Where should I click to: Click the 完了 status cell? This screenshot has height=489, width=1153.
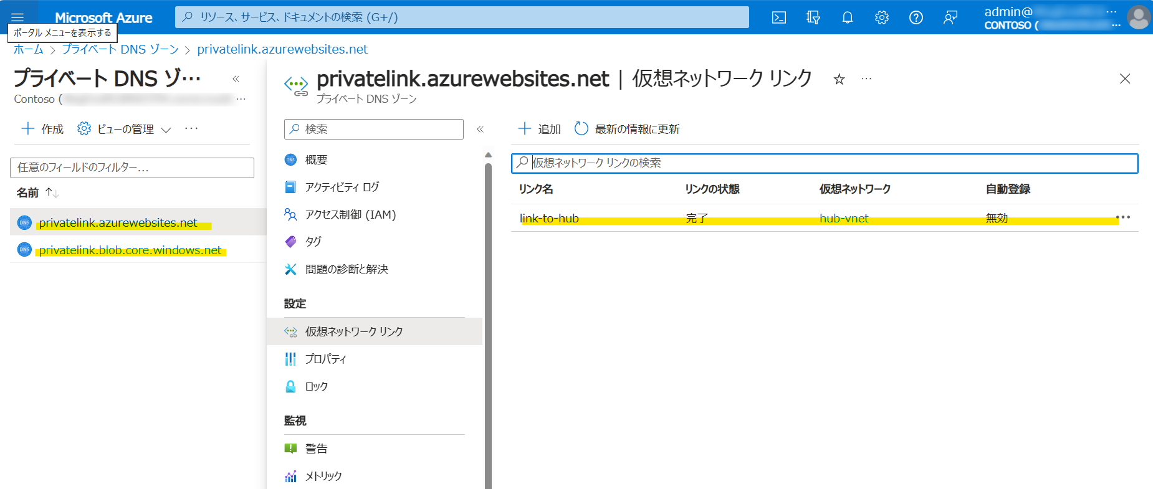tap(697, 218)
